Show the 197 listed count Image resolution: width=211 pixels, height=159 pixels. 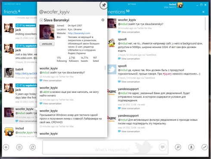click(96, 59)
